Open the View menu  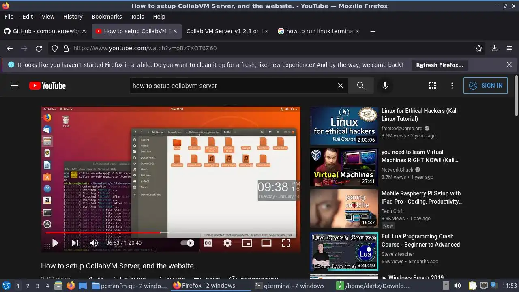tap(48, 17)
